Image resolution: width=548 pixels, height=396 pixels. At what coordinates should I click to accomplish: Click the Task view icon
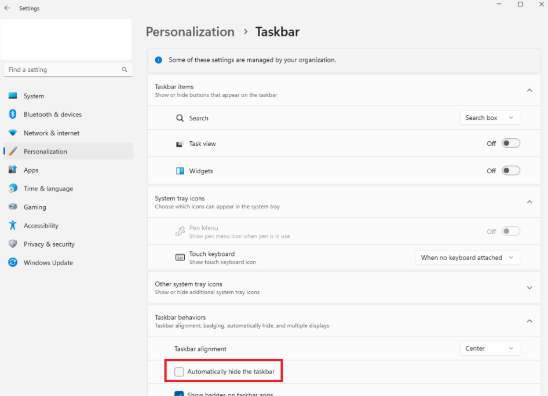180,144
